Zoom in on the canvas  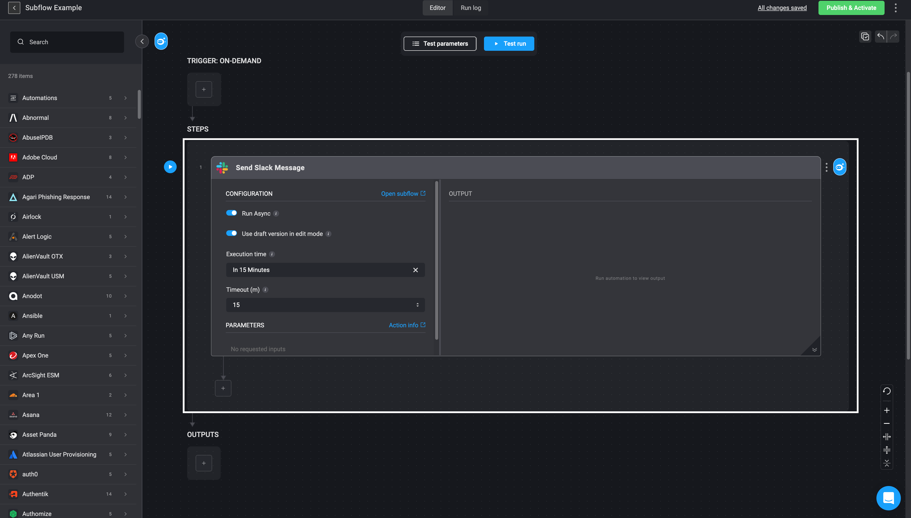(x=886, y=410)
